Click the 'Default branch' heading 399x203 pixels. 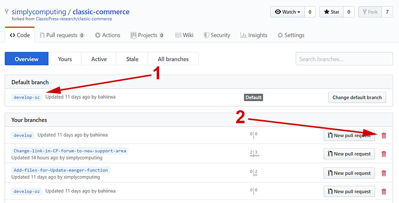click(30, 82)
